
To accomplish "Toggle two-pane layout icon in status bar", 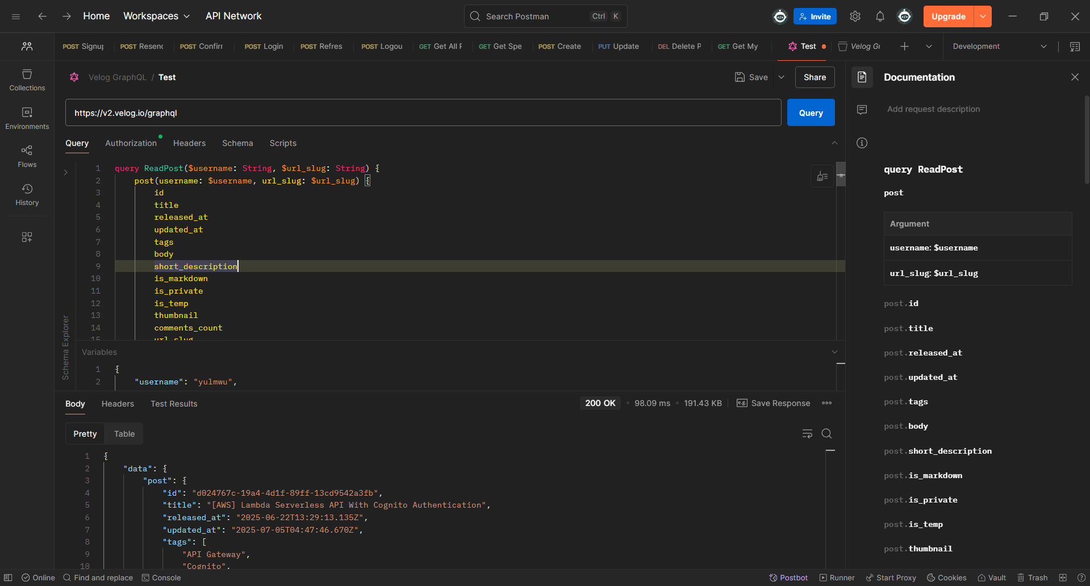I will pyautogui.click(x=1063, y=577).
